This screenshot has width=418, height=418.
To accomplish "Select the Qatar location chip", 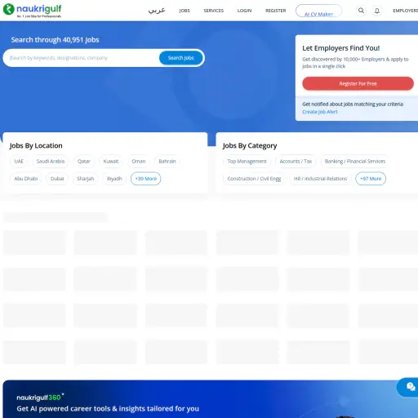I will pyautogui.click(x=84, y=162).
